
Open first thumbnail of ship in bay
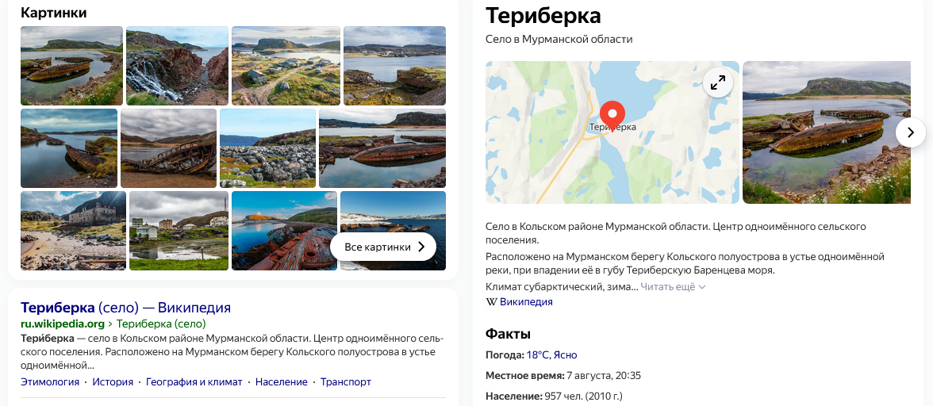pyautogui.click(x=71, y=66)
